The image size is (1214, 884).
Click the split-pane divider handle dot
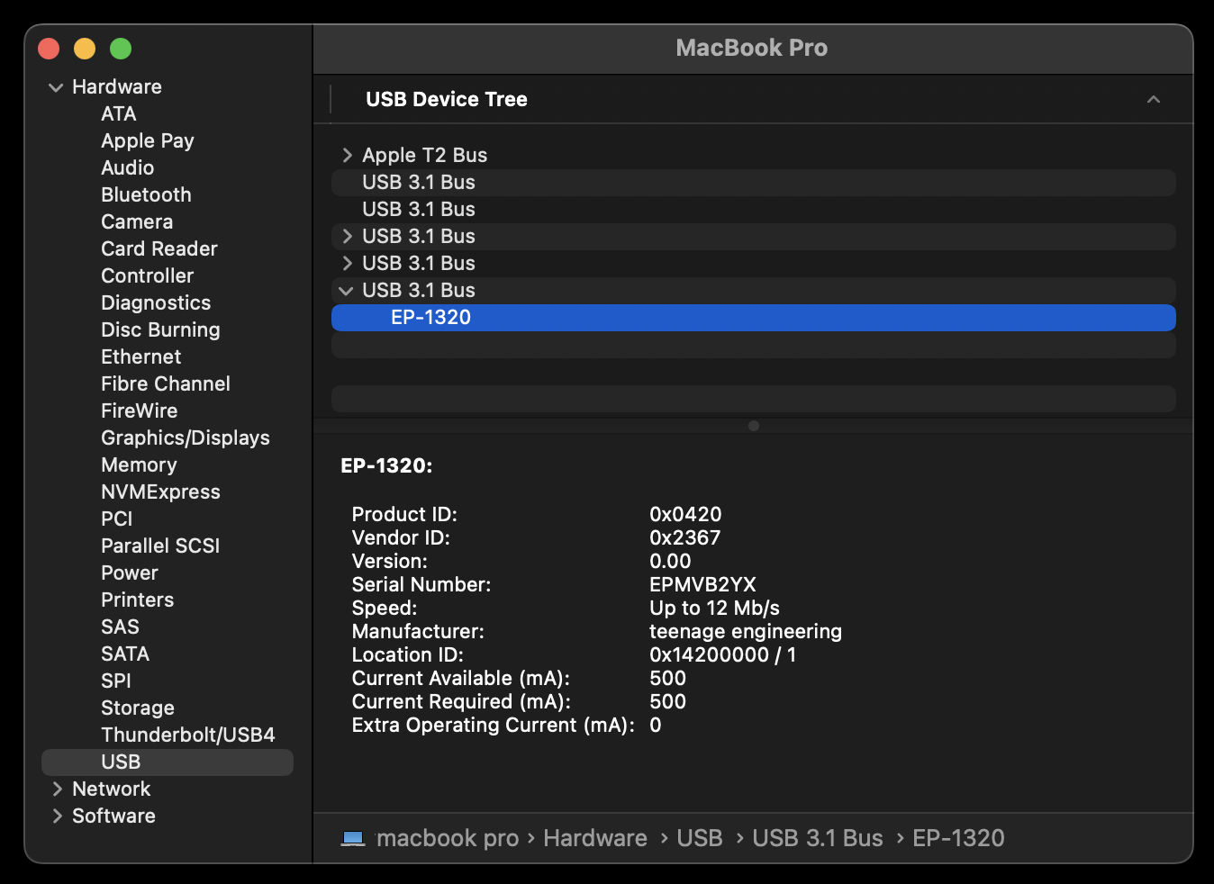[x=754, y=426]
